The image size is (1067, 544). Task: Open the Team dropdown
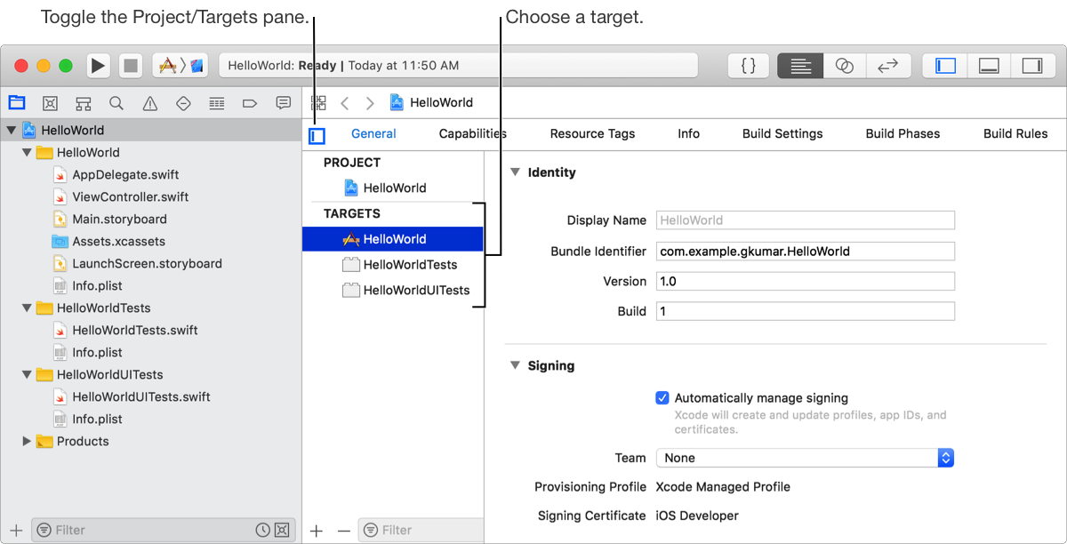[805, 458]
